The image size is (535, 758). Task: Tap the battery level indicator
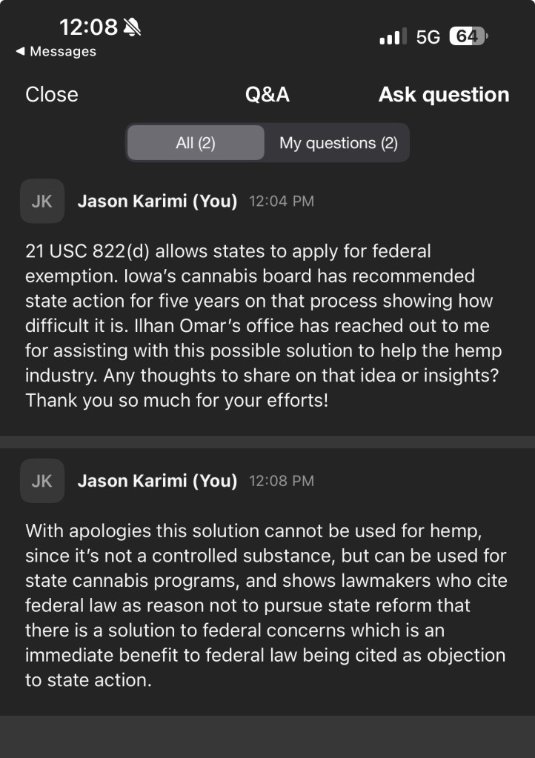(x=468, y=36)
